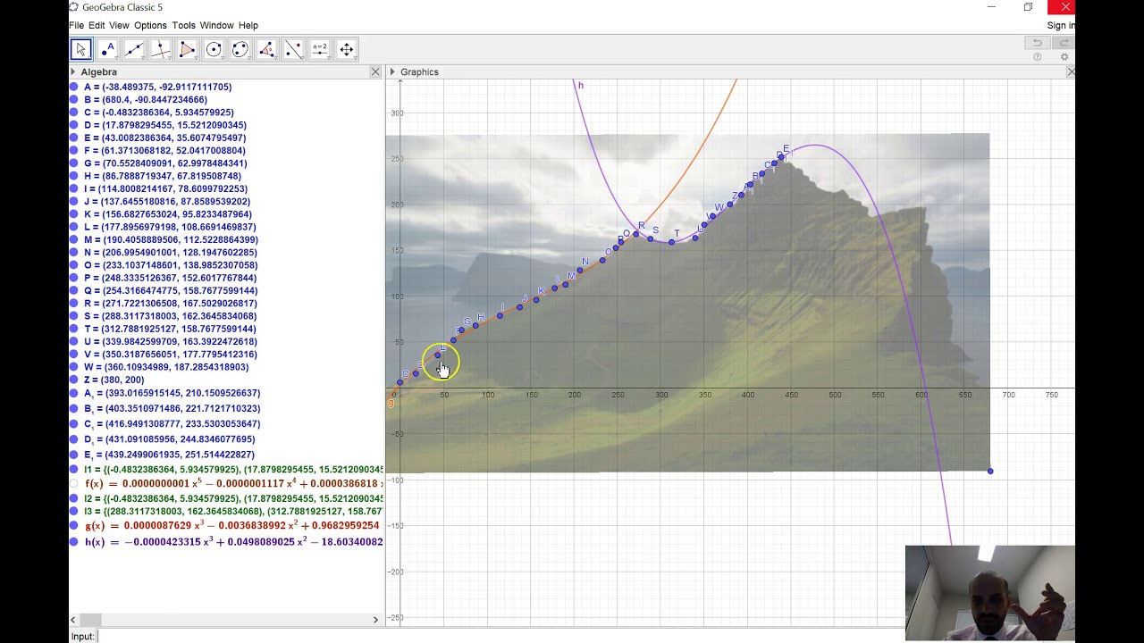Toggle visibility of point B
The image size is (1144, 643).
(x=74, y=100)
